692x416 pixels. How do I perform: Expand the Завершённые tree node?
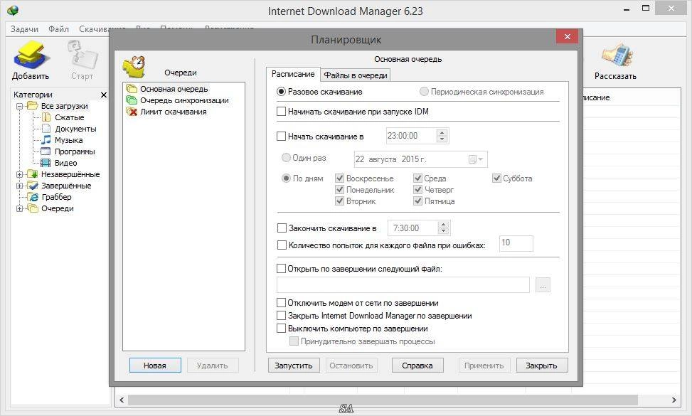point(19,186)
